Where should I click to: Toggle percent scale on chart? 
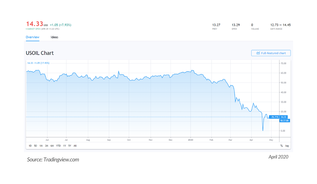click(281, 146)
